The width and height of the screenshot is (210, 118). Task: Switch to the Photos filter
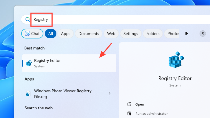coord(172,34)
